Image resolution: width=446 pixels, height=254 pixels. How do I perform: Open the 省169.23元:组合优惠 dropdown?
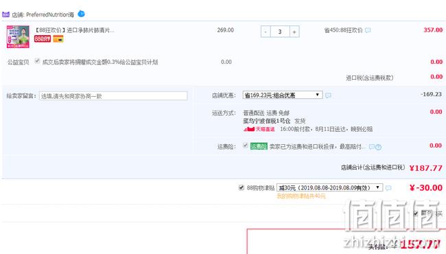point(283,95)
